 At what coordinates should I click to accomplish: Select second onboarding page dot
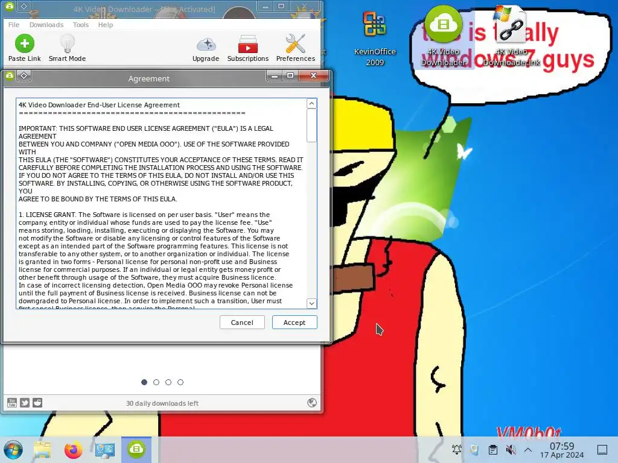point(156,382)
